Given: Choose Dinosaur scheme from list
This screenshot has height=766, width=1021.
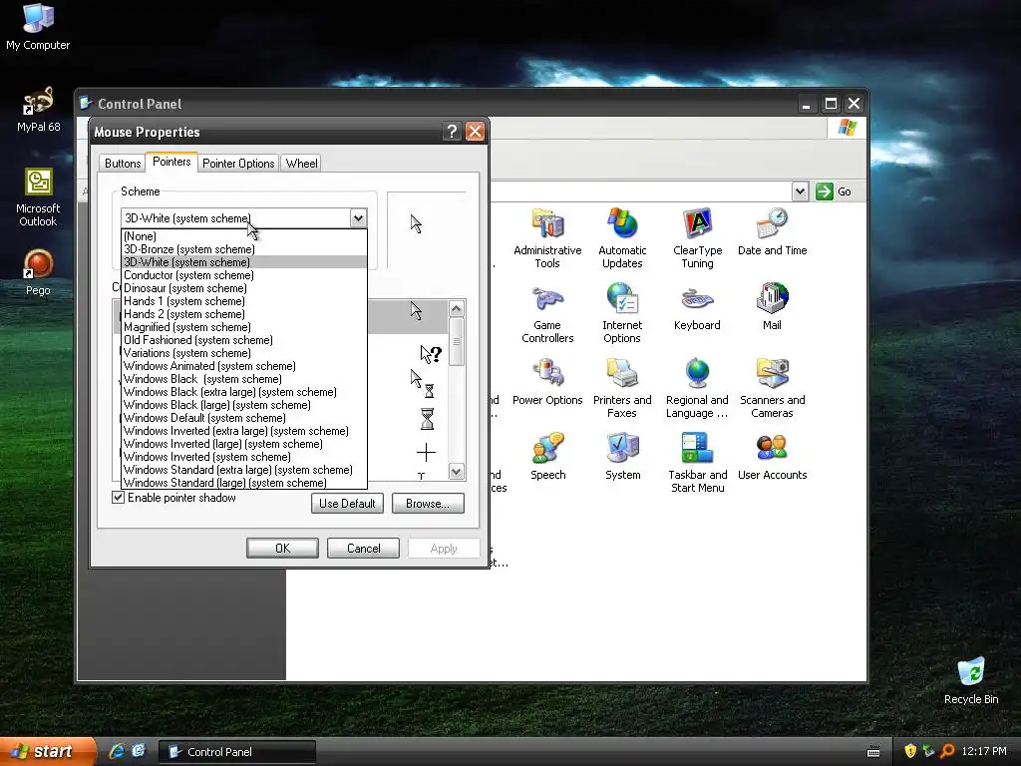Looking at the screenshot, I should pyautogui.click(x=244, y=288).
